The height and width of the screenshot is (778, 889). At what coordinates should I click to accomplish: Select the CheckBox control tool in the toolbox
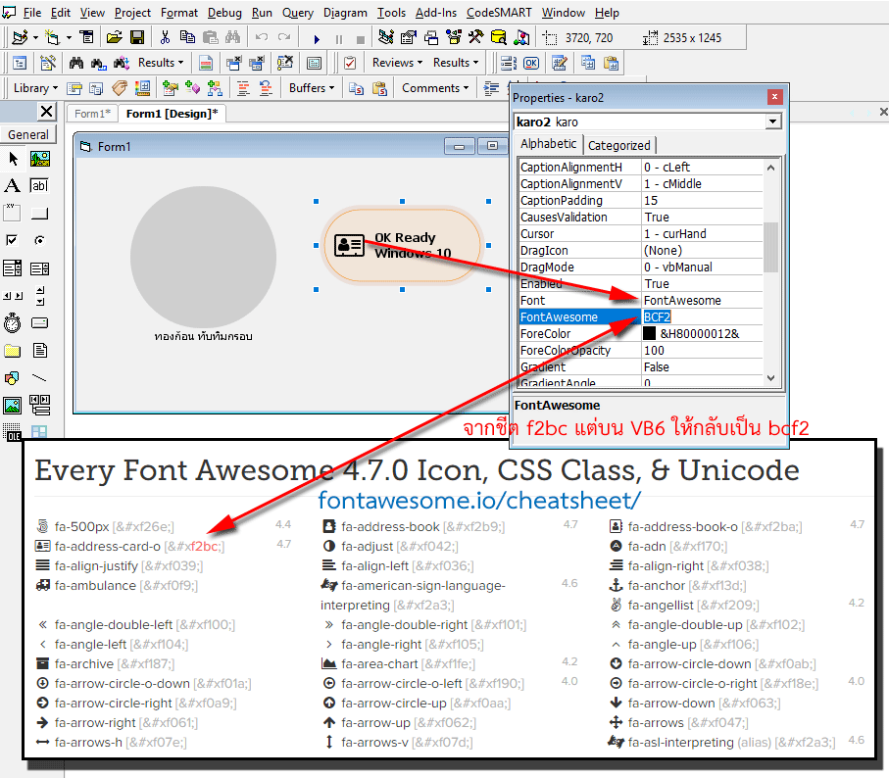13,240
